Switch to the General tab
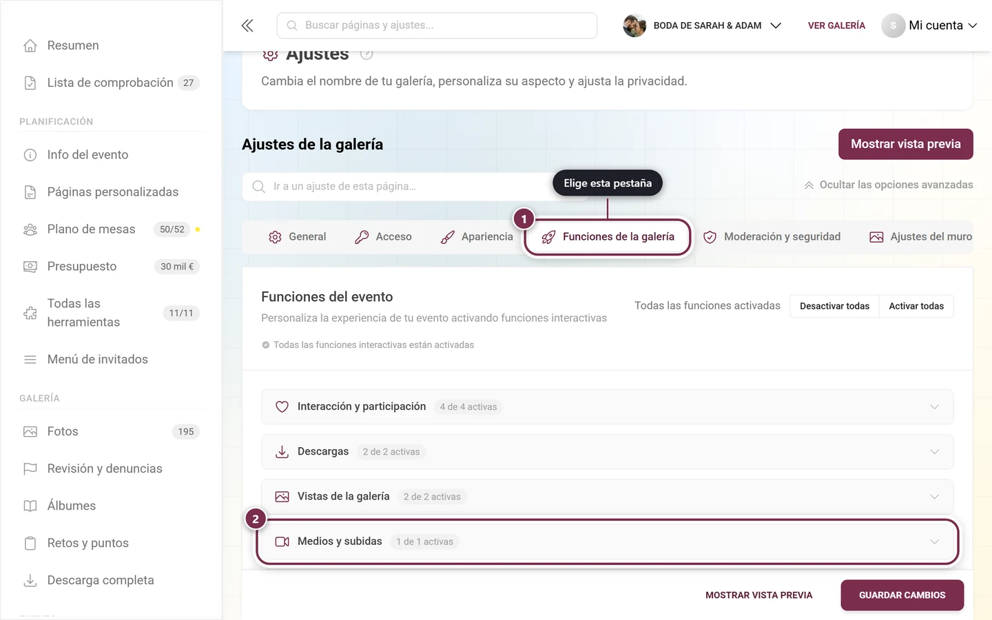Screen dimensions: 992x620 297,237
